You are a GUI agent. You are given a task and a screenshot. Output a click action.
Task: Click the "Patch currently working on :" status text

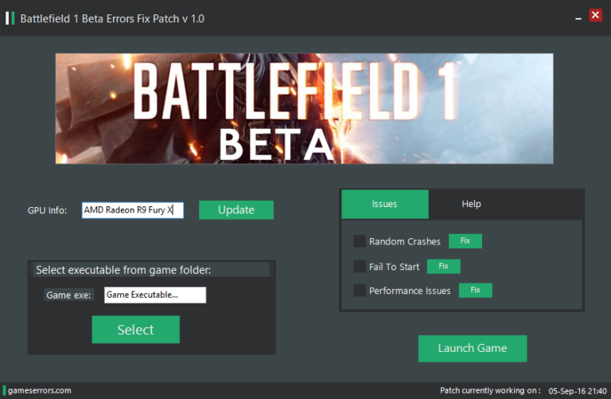click(490, 390)
